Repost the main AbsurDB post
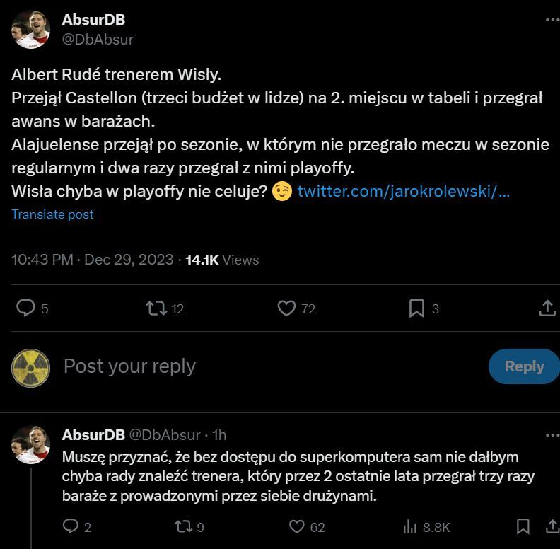The height and width of the screenshot is (549, 560). click(x=156, y=308)
